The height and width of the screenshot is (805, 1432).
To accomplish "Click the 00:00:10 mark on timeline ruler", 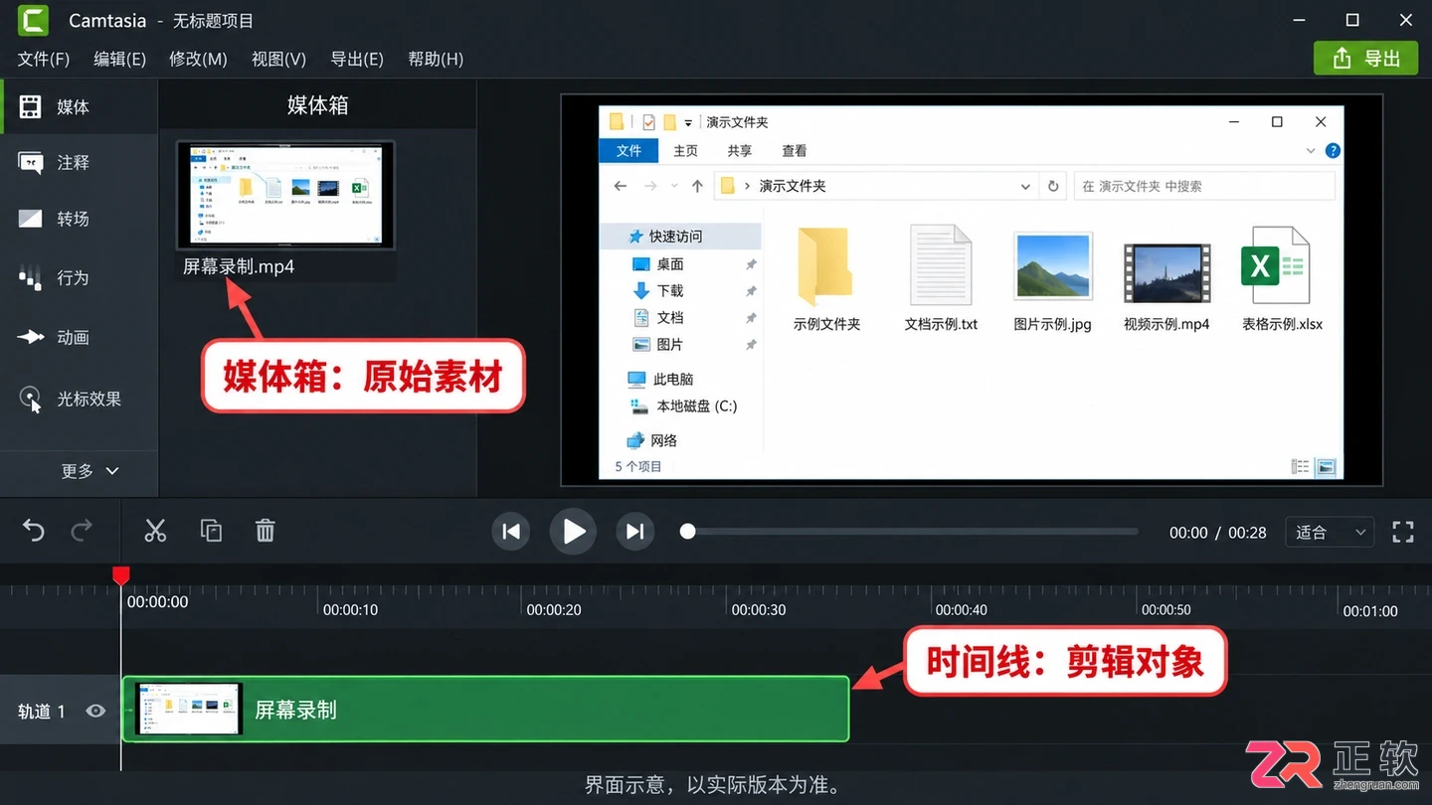I will pyautogui.click(x=350, y=609).
